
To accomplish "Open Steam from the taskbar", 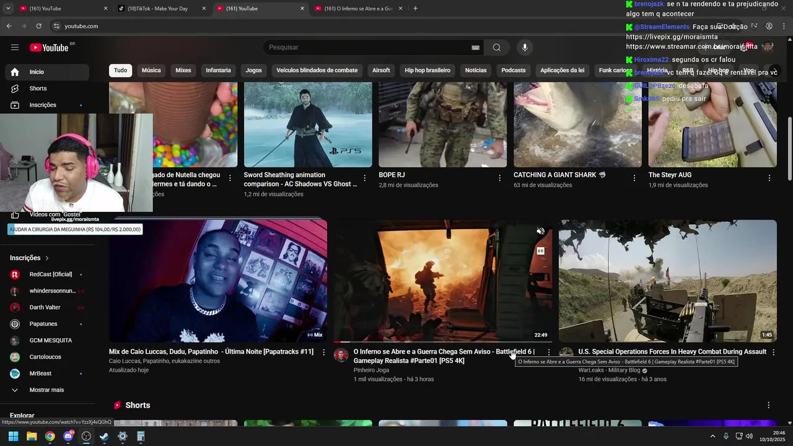I will (x=104, y=436).
